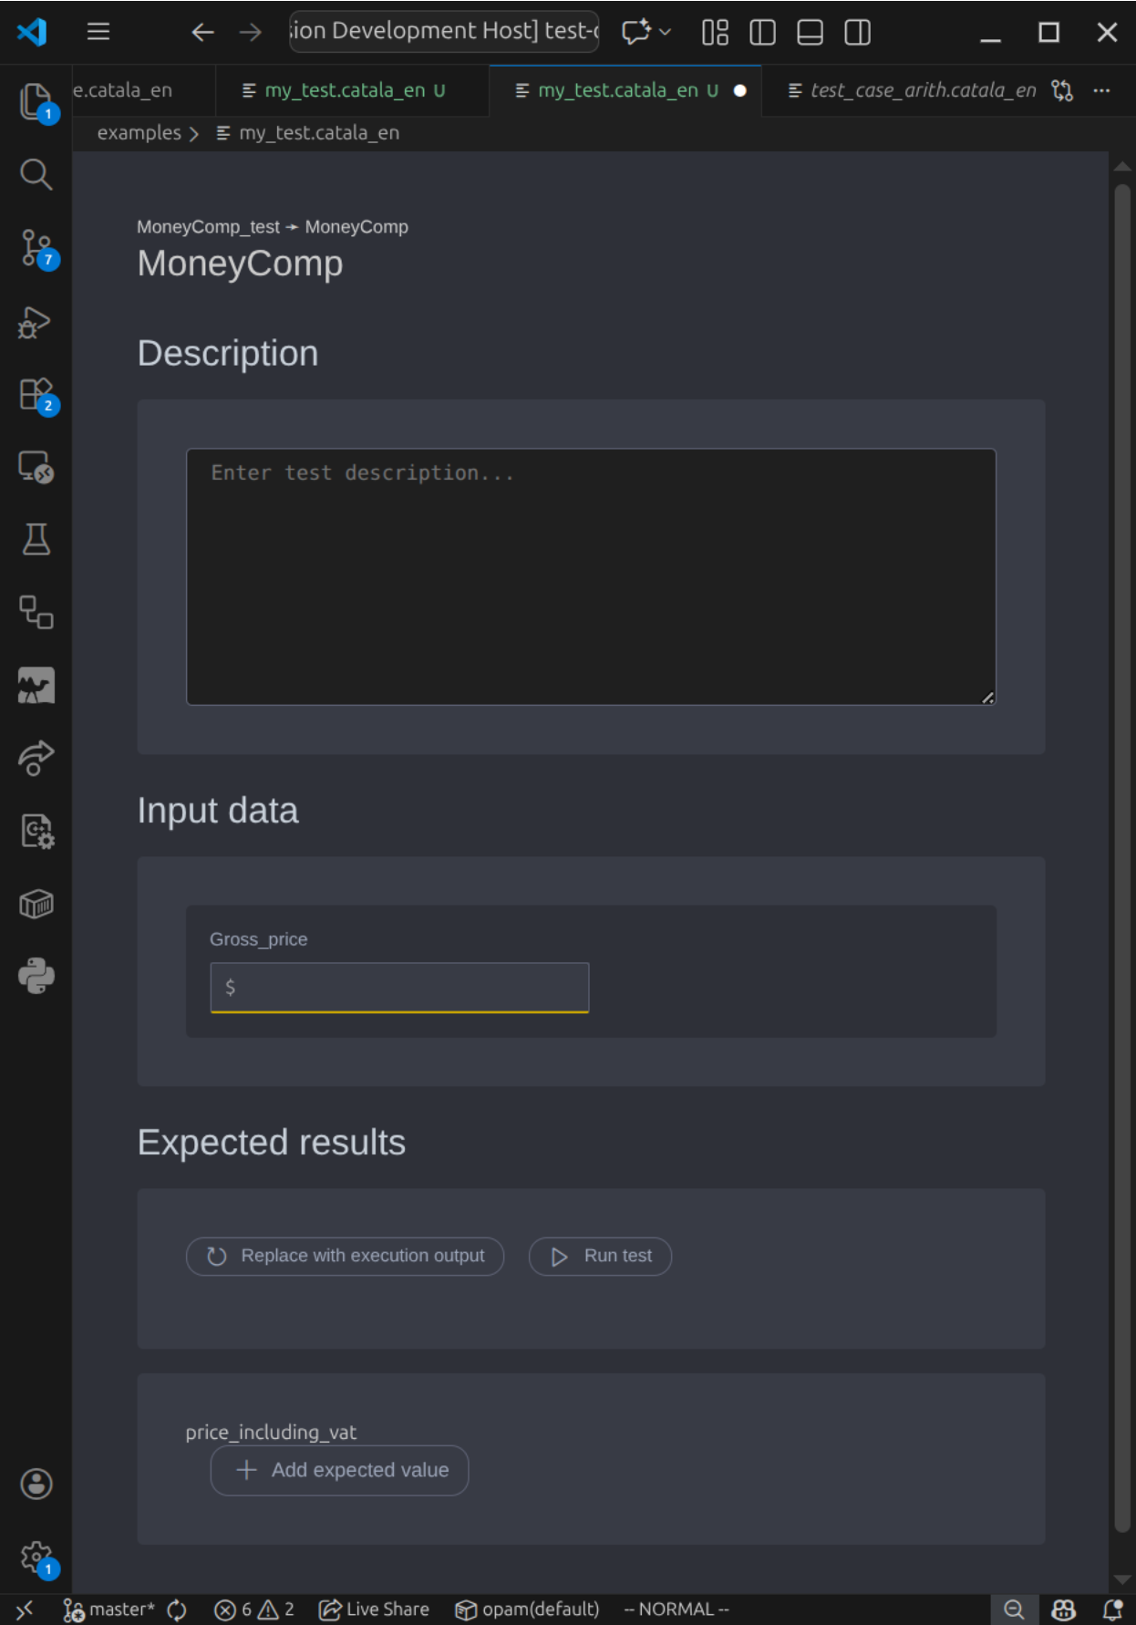The width and height of the screenshot is (1136, 1625).
Task: Open the Live Share view in activity bar
Action: pyautogui.click(x=36, y=758)
